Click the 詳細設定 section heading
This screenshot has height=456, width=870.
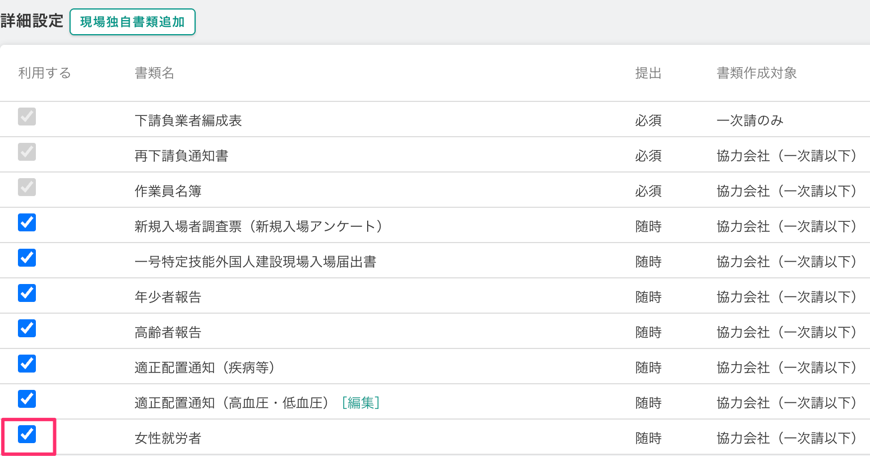[x=32, y=21]
